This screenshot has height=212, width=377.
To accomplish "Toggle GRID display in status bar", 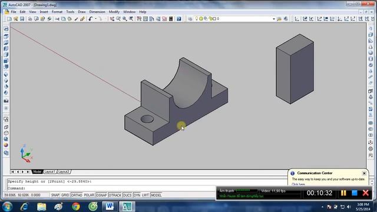I will 65,195.
